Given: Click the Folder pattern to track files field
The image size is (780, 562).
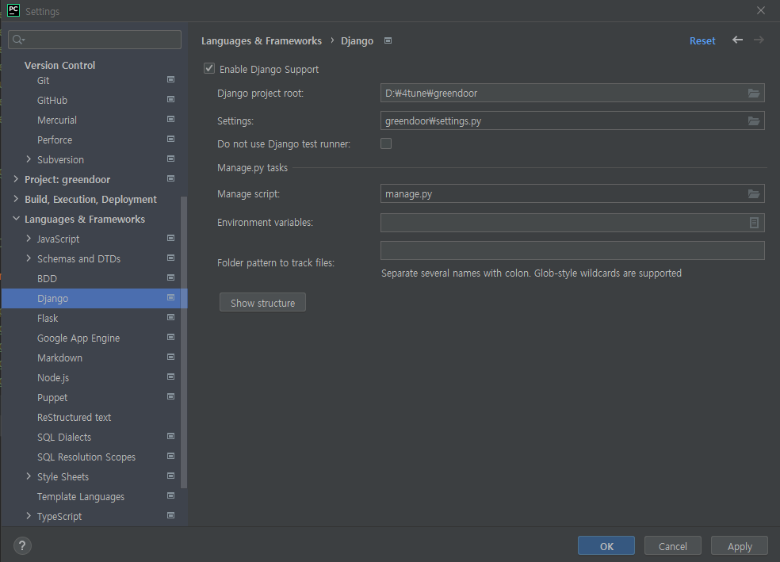Looking at the screenshot, I should tap(572, 250).
